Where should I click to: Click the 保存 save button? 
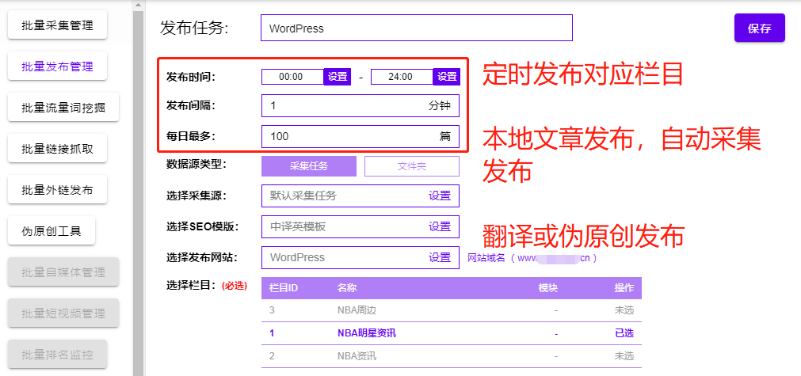(759, 28)
